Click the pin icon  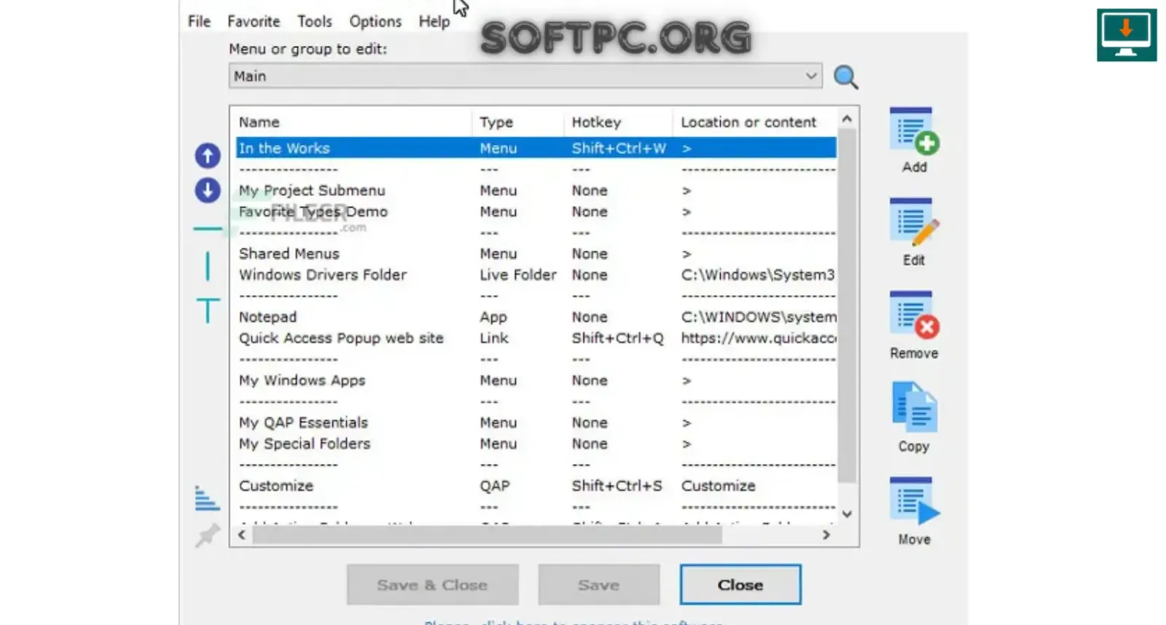point(207,535)
